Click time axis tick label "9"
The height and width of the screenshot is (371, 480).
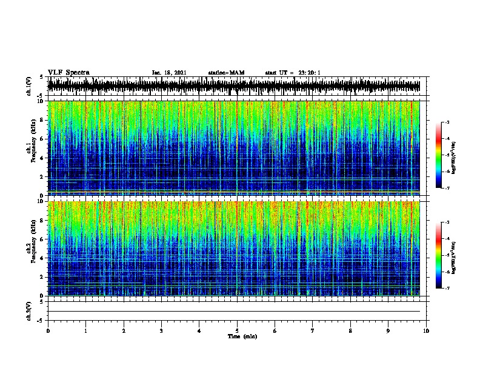click(x=388, y=331)
